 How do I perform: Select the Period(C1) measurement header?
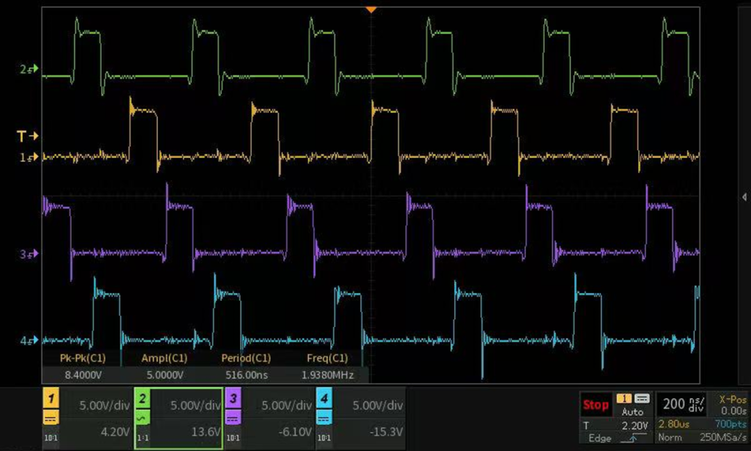click(245, 358)
